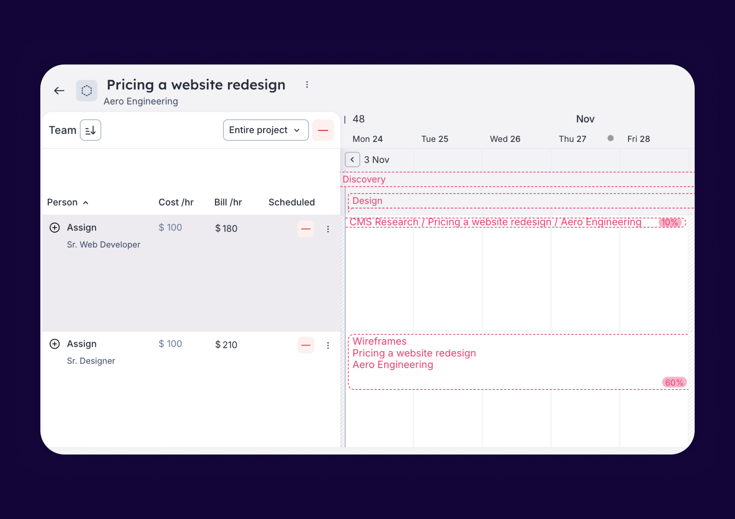Click the 10% badge on CMS Research

[x=670, y=222]
